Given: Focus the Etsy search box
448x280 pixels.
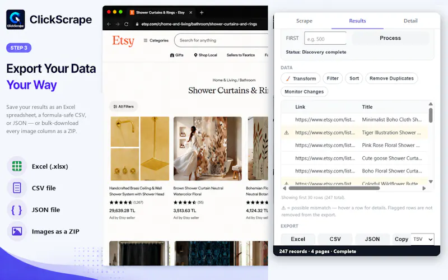Looking at the screenshot, I should [221, 40].
